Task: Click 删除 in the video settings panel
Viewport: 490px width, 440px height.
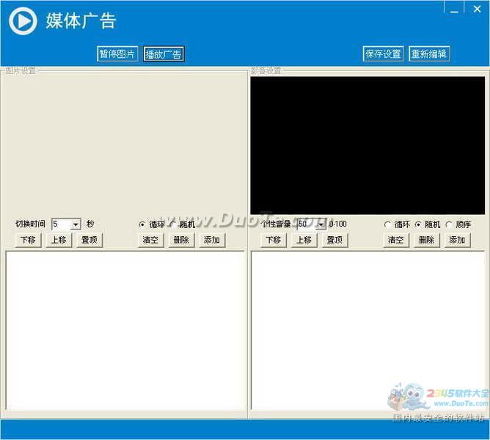Action: (426, 240)
